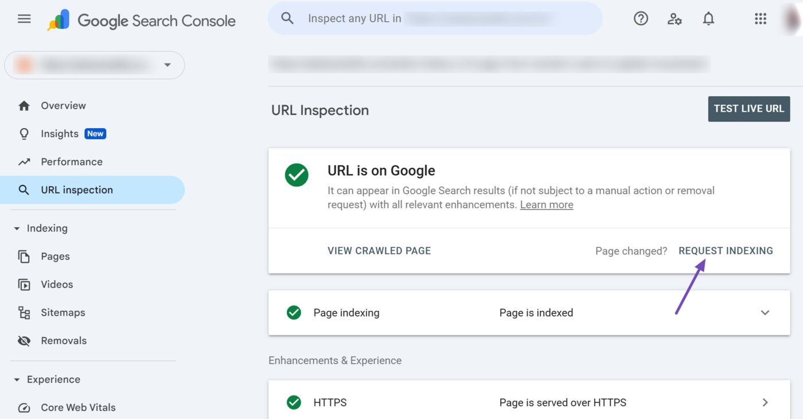Open the Removals tool
Viewport: 803px width, 419px height.
point(64,341)
